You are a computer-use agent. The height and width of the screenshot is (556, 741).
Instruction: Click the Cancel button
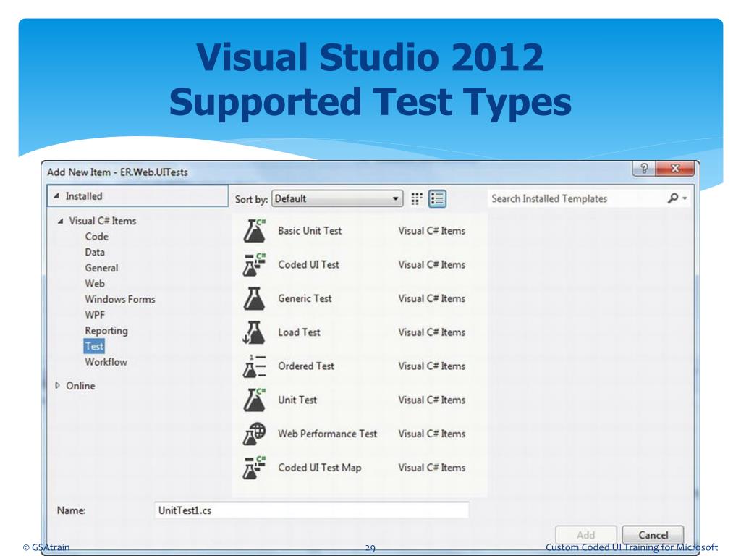[653, 535]
